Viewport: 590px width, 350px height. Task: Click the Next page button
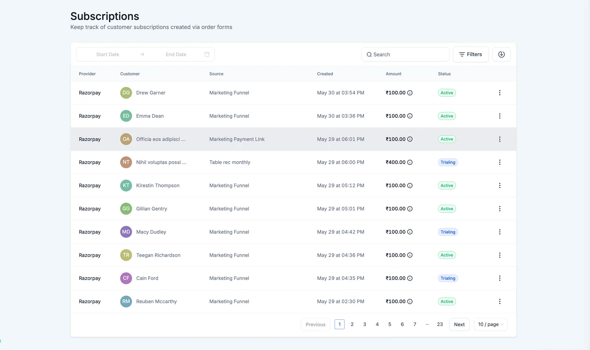pyautogui.click(x=459, y=325)
